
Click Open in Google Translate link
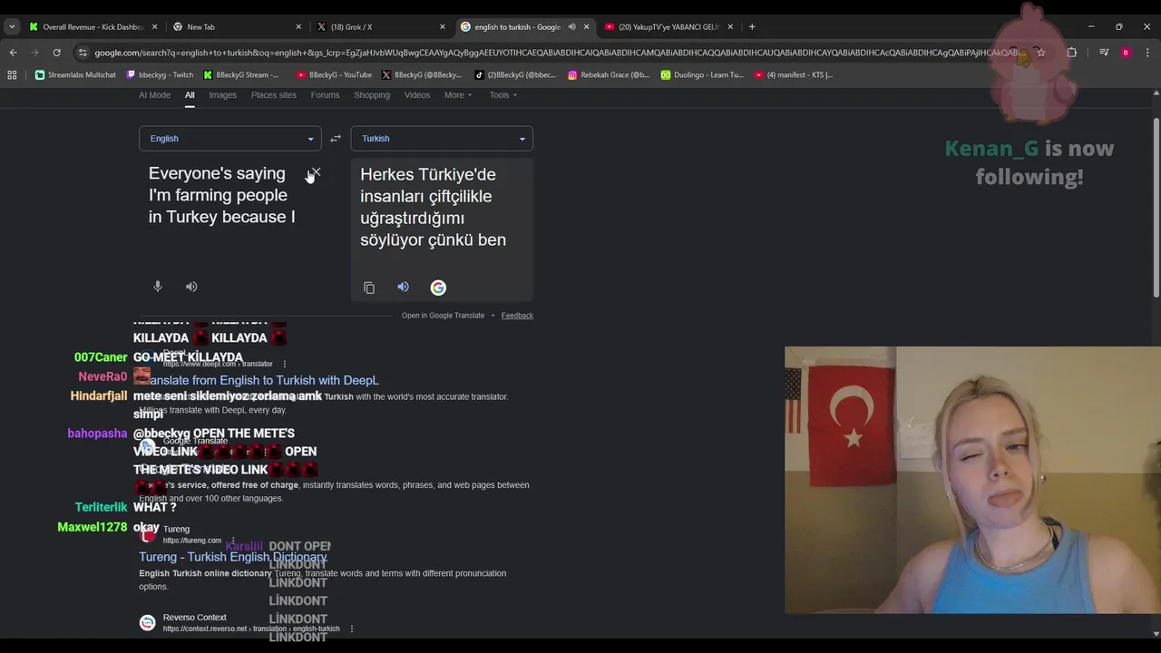pos(443,316)
